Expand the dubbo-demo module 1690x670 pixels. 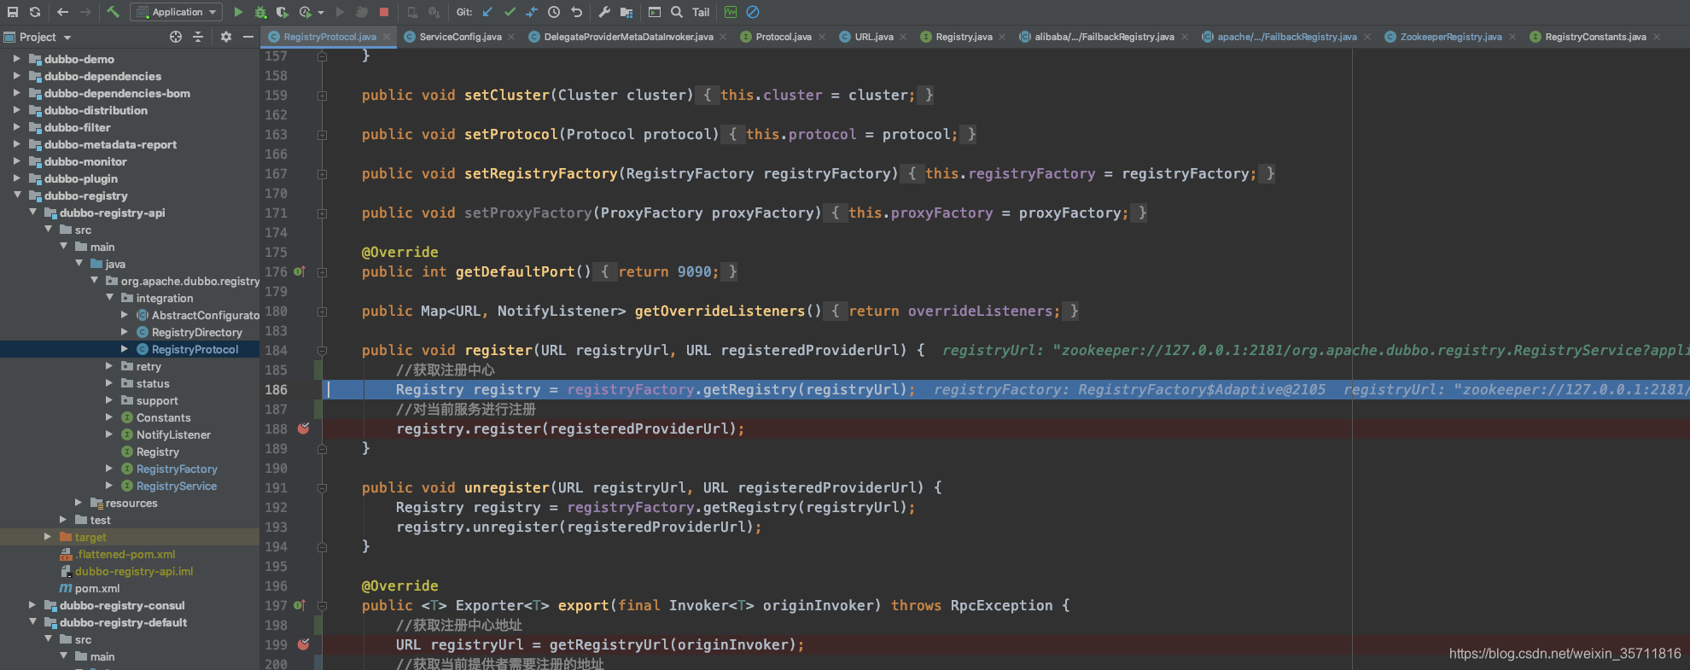pos(16,59)
